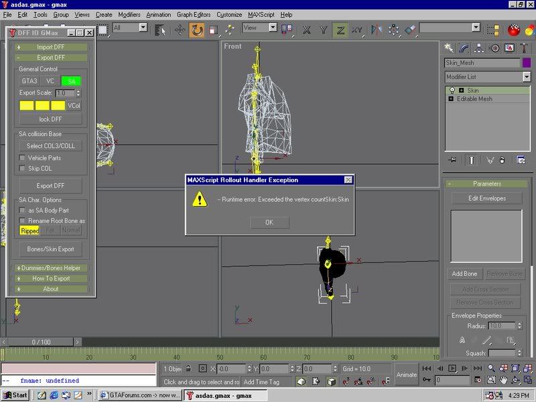
Task: Check the 'as SA Body Part' option
Action: [22, 210]
